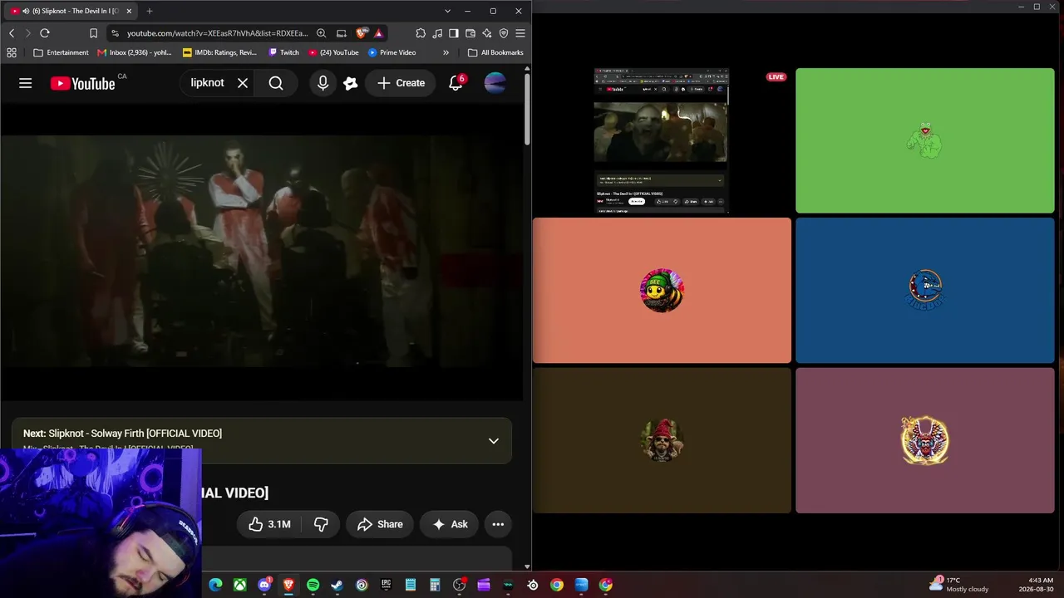Open the Entertainment bookmarks folder
This screenshot has height=598, width=1064.
pyautogui.click(x=61, y=52)
